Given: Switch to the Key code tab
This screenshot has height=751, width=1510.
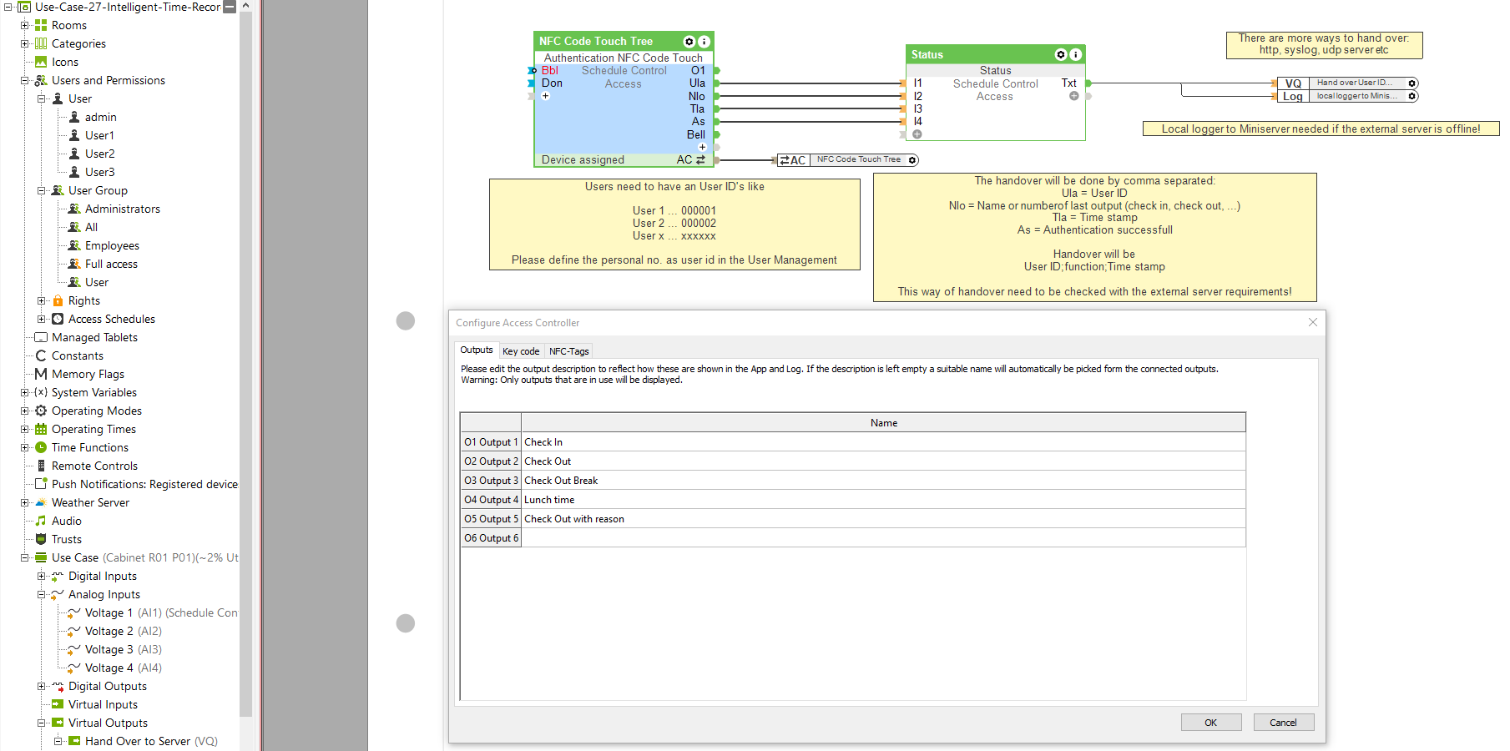Looking at the screenshot, I should pos(521,351).
